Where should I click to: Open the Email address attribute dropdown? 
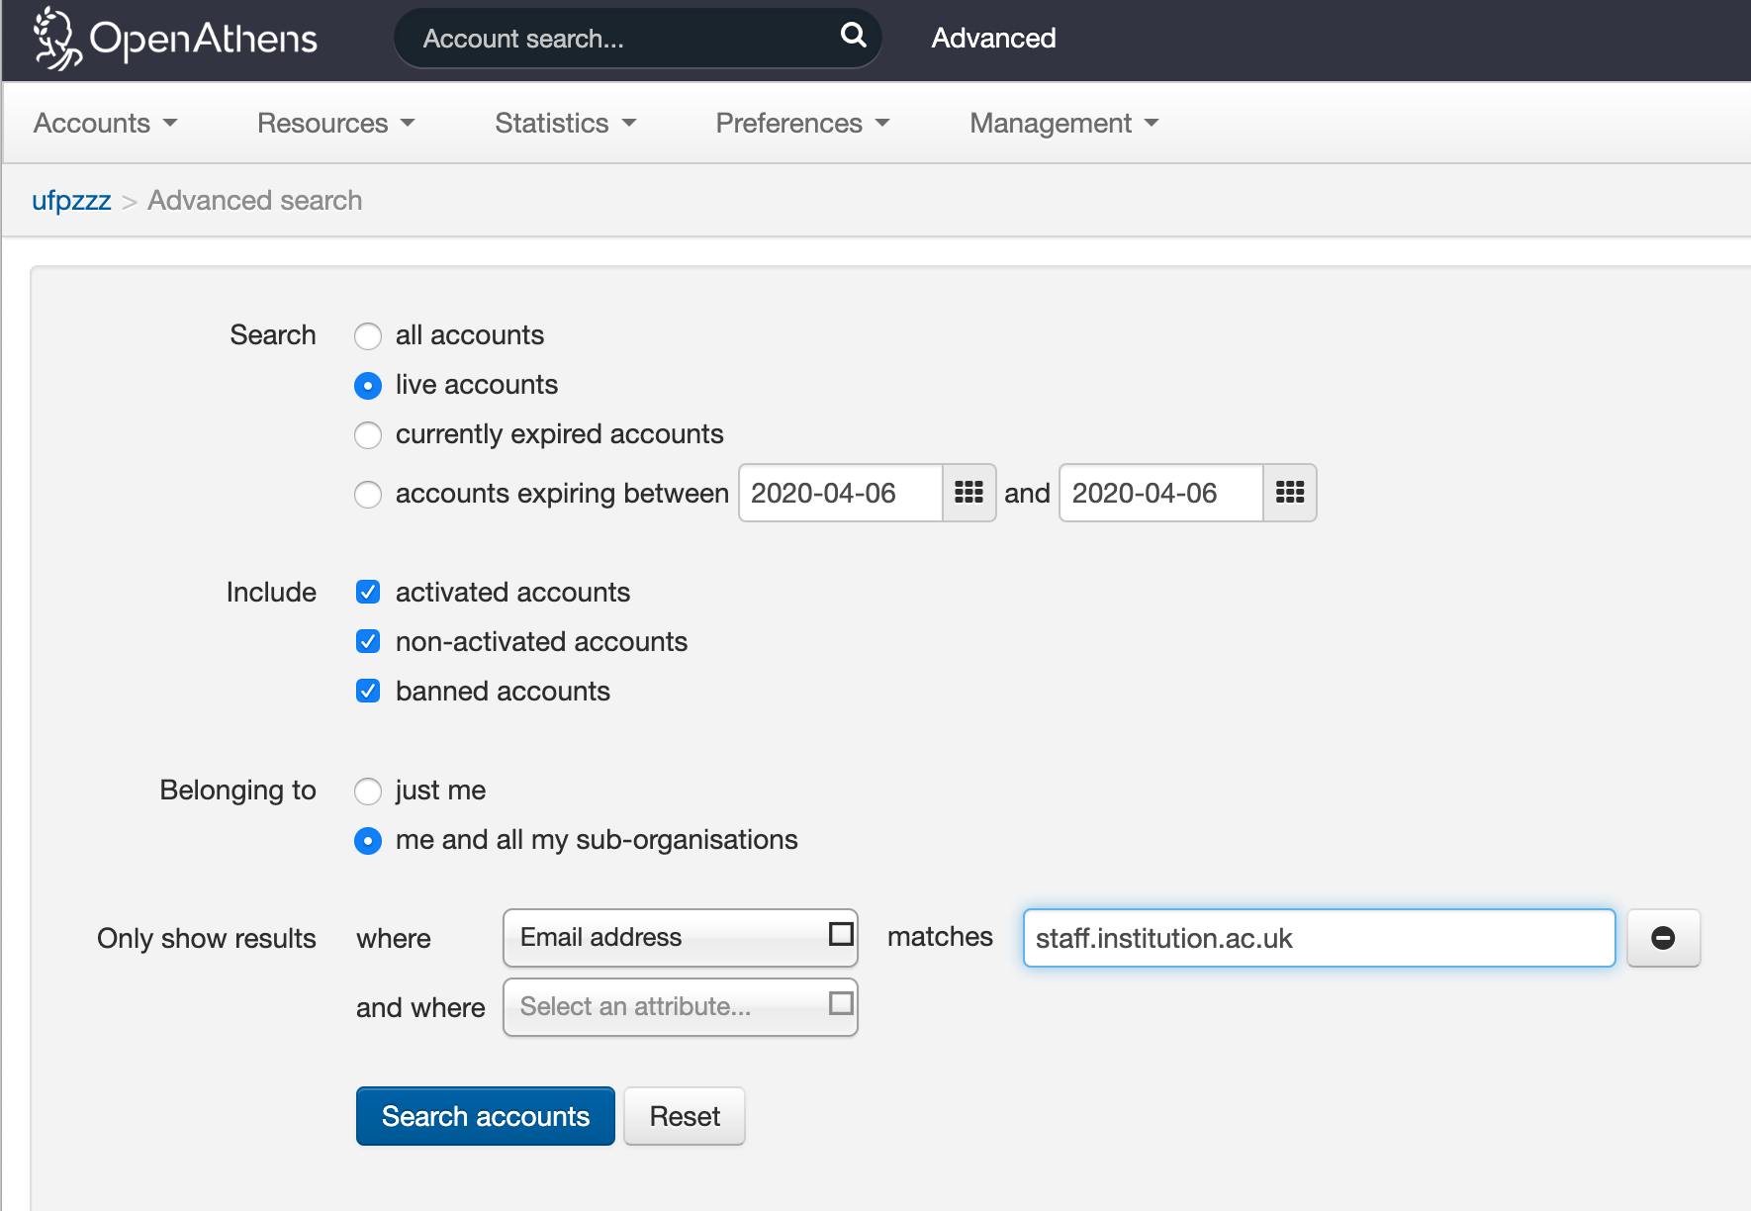(681, 938)
